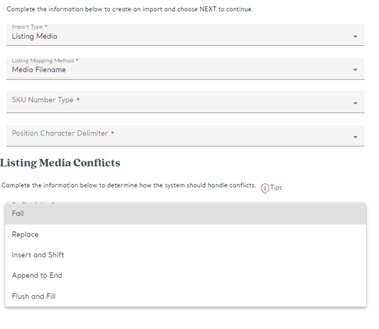Choose the Replace conflict option

pos(26,234)
